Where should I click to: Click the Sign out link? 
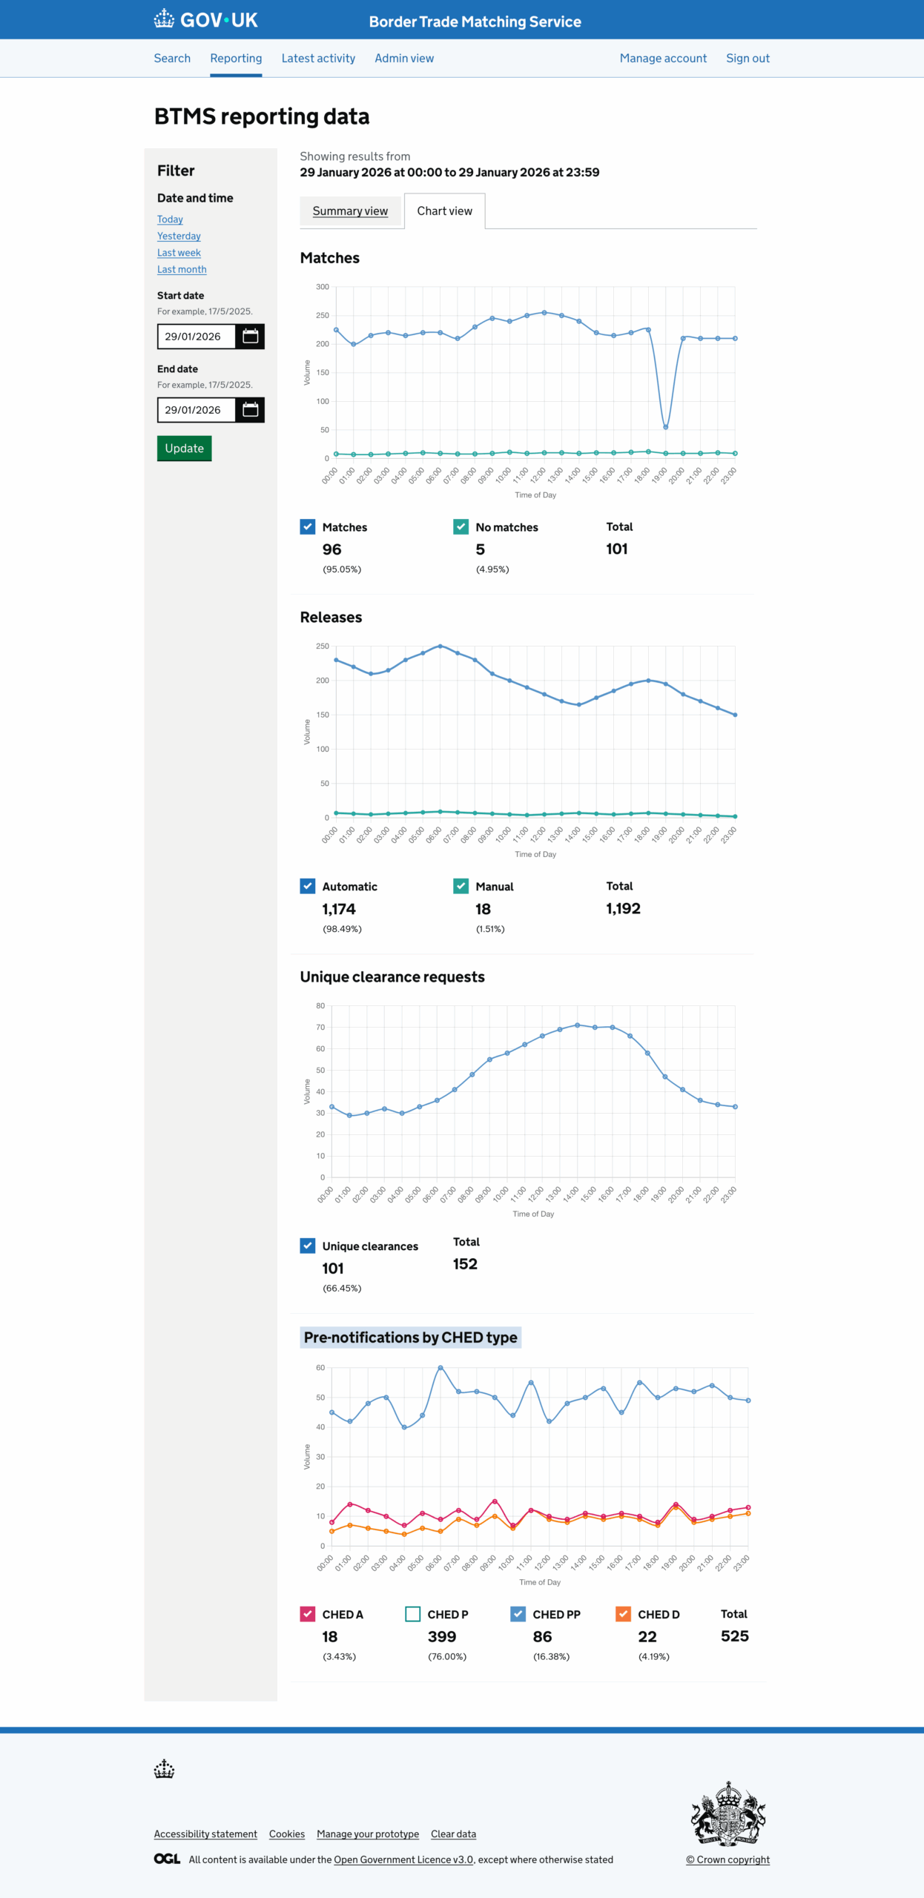point(748,58)
